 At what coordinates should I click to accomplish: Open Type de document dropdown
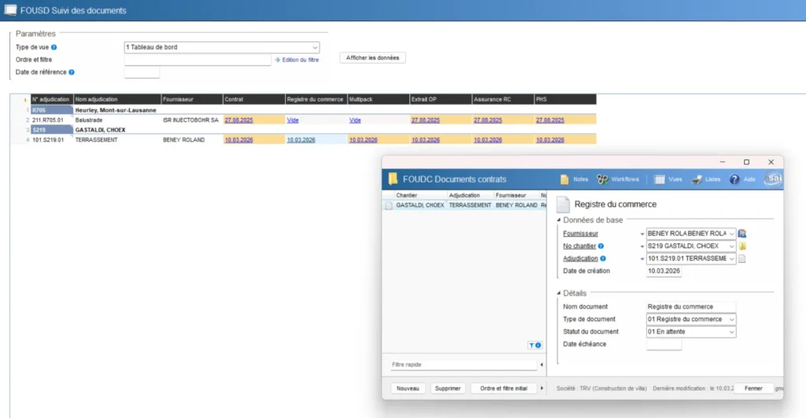point(731,320)
